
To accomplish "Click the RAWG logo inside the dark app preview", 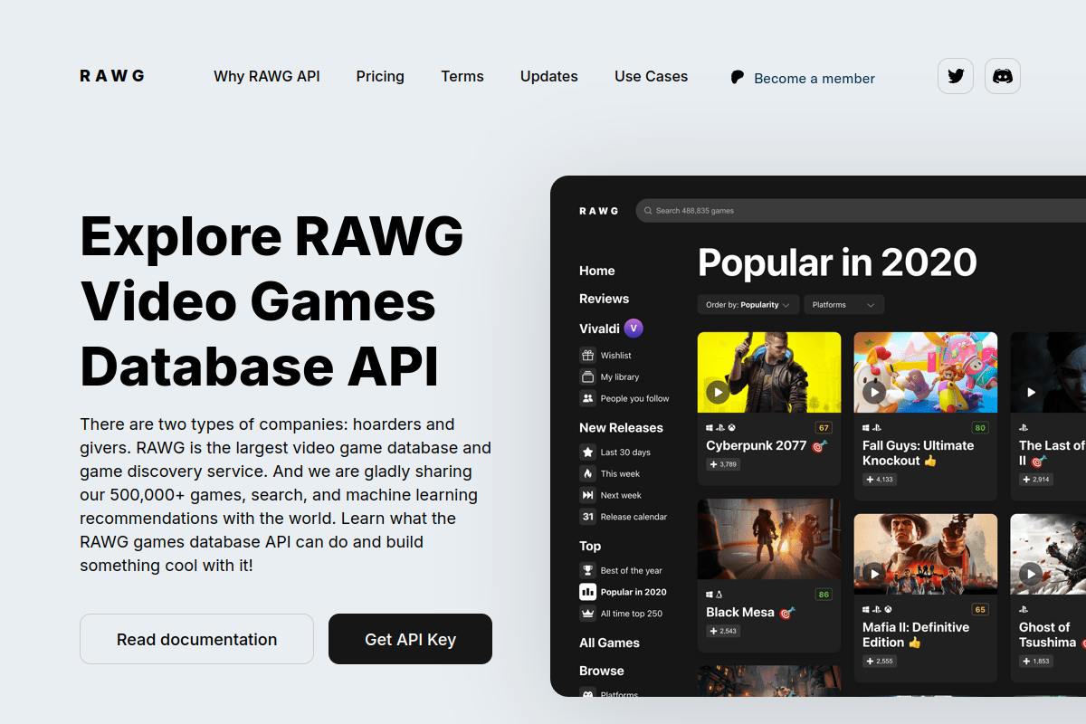I will coord(599,211).
